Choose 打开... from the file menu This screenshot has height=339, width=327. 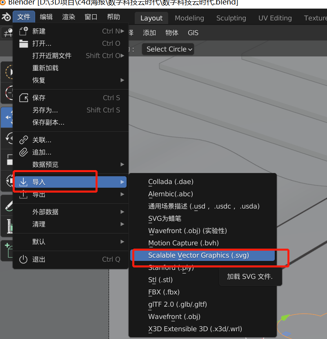click(x=70, y=43)
